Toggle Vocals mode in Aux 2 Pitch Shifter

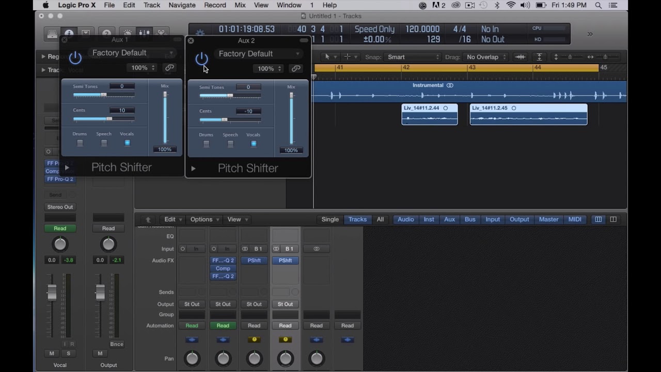pyautogui.click(x=254, y=144)
